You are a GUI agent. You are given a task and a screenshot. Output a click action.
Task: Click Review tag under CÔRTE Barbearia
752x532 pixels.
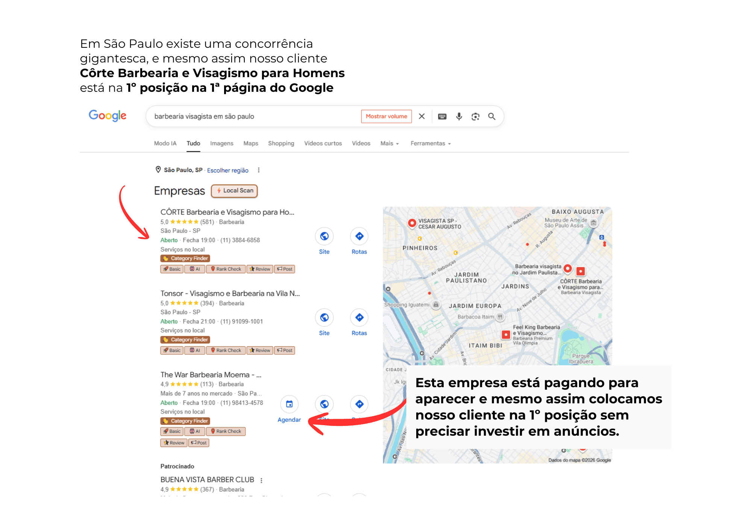pyautogui.click(x=260, y=269)
